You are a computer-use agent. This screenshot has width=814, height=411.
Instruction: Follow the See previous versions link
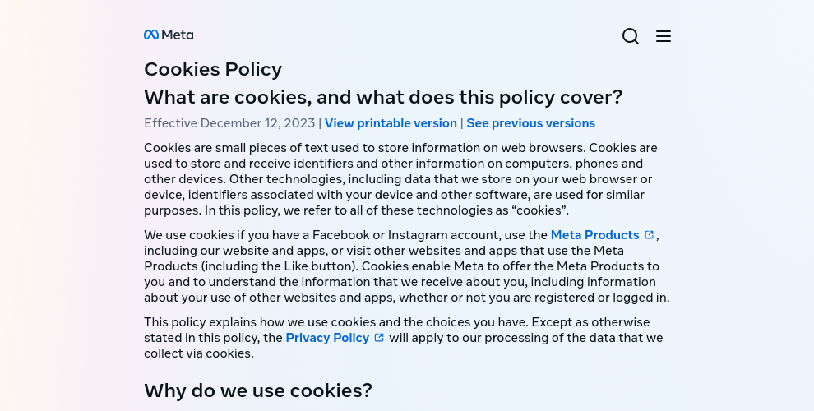click(x=530, y=123)
